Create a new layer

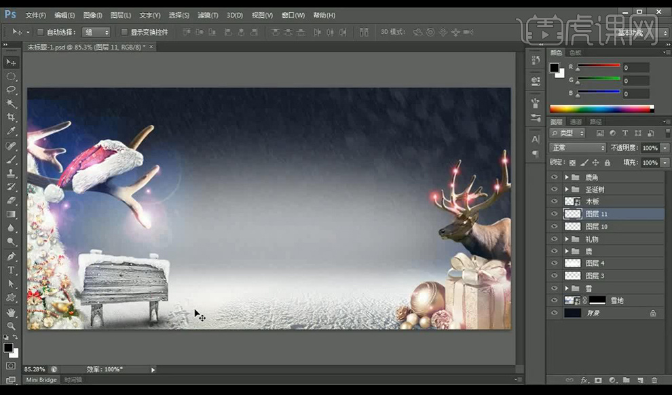coord(640,380)
